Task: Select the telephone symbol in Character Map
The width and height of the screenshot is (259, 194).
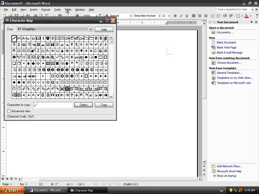Action: [x=48, y=38]
